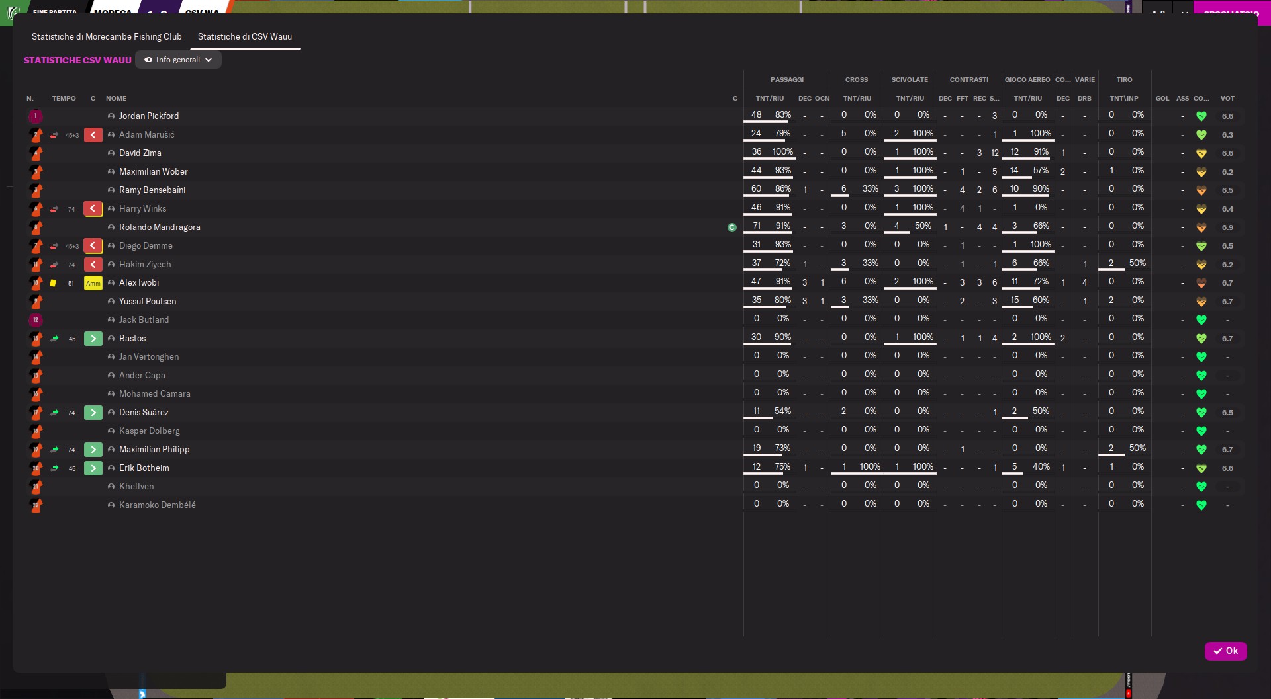1271x699 pixels.
Task: Click the substituted-off arrow for Harry Winks
Action: tap(93, 209)
